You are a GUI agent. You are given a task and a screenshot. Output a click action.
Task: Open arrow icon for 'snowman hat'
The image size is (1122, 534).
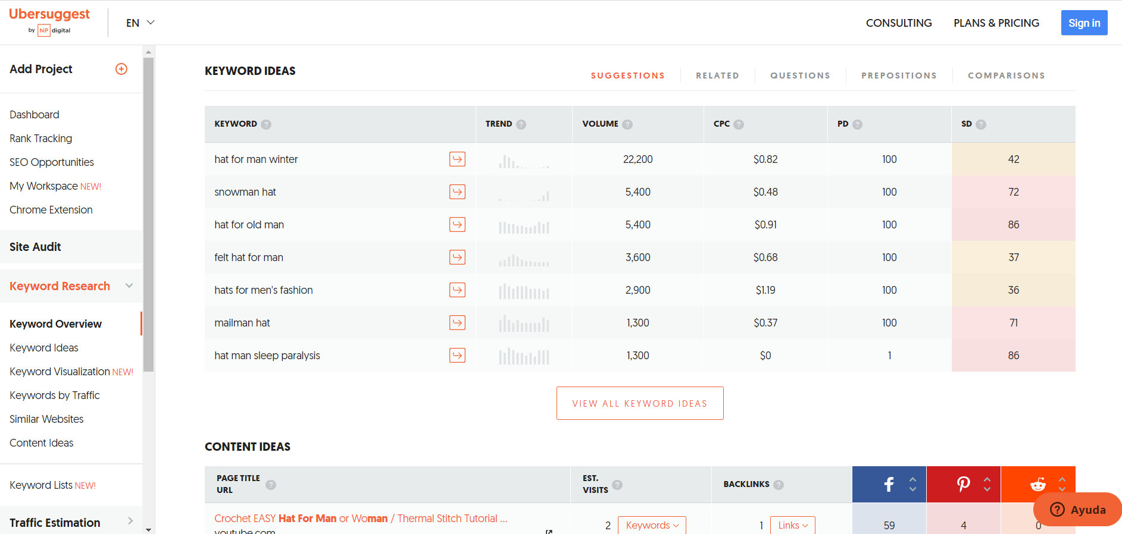click(x=457, y=192)
